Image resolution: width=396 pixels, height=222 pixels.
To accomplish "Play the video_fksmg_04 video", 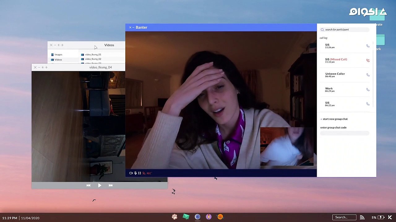I will [100, 185].
